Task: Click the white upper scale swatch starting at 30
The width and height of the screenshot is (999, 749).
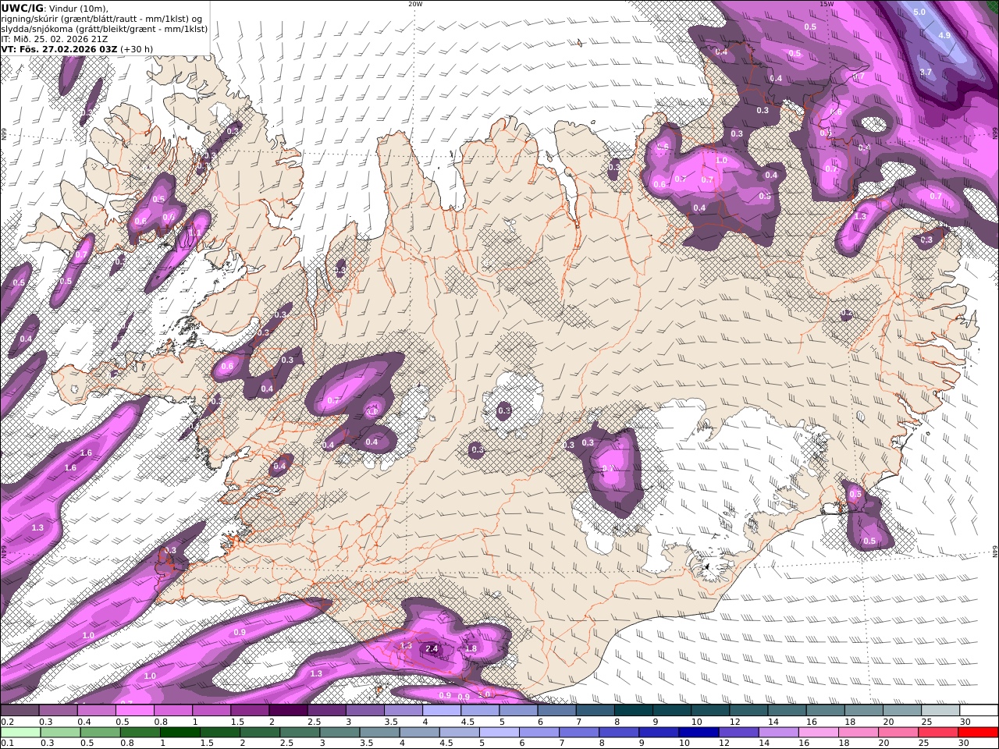Action: (979, 711)
